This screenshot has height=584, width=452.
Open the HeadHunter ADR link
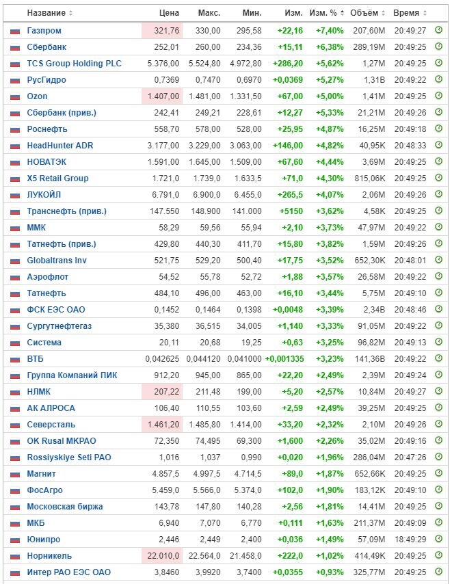(x=60, y=145)
